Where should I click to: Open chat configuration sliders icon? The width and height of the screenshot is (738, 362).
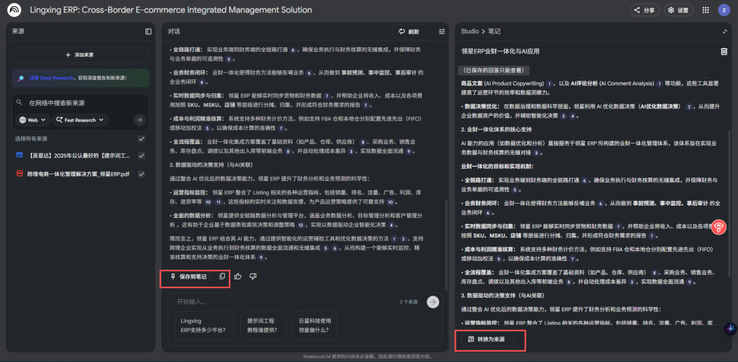(441, 31)
